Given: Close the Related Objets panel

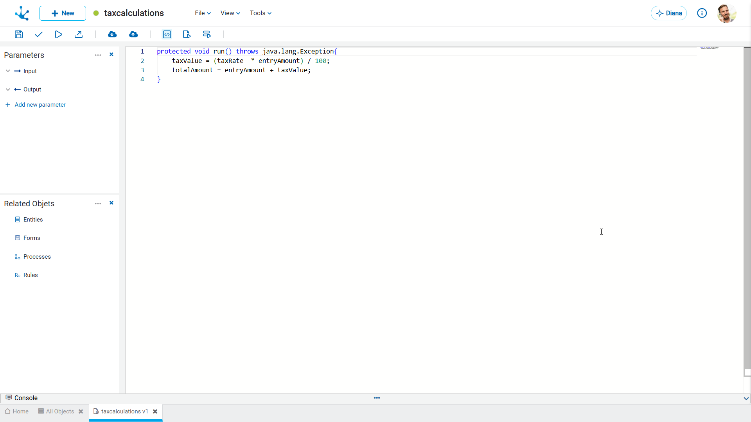Looking at the screenshot, I should (x=111, y=203).
